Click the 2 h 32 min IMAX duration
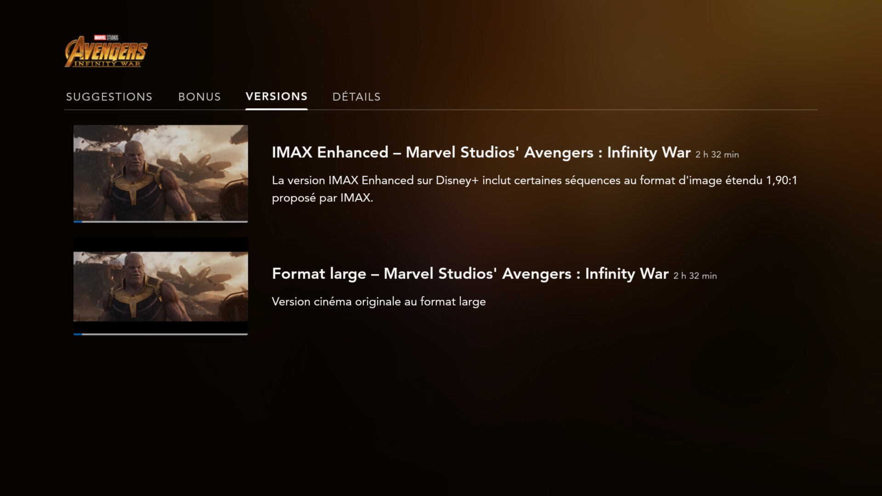Viewport: 882px width, 496px height. click(717, 155)
